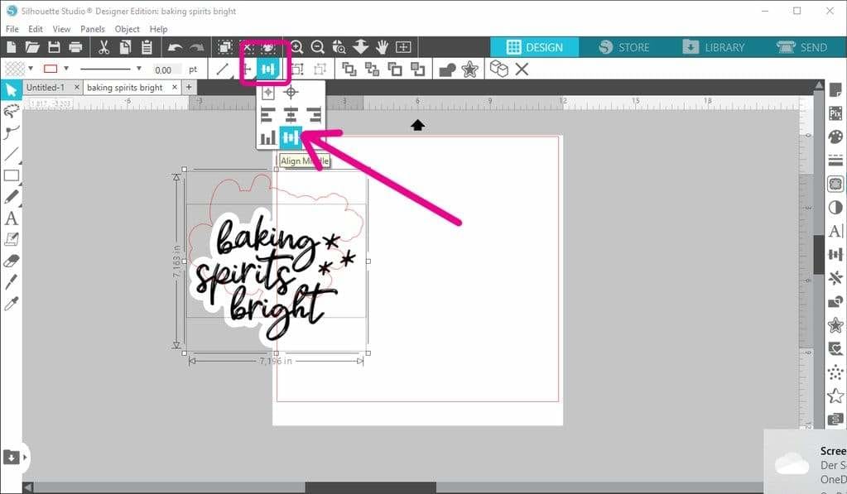Screen dimensions: 847x494
Task: Choose Align Bottom in the popup
Action: [268, 138]
